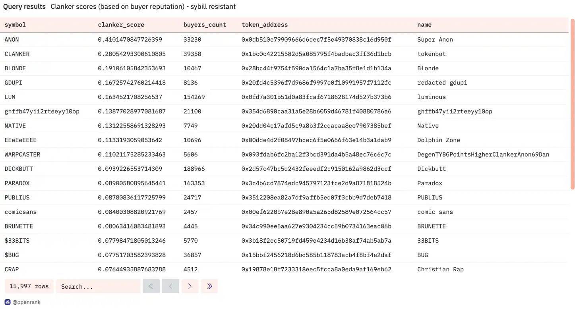This screenshot has height=309, width=575.
Task: Select the ANON symbol cell
Action: pyautogui.click(x=12, y=40)
